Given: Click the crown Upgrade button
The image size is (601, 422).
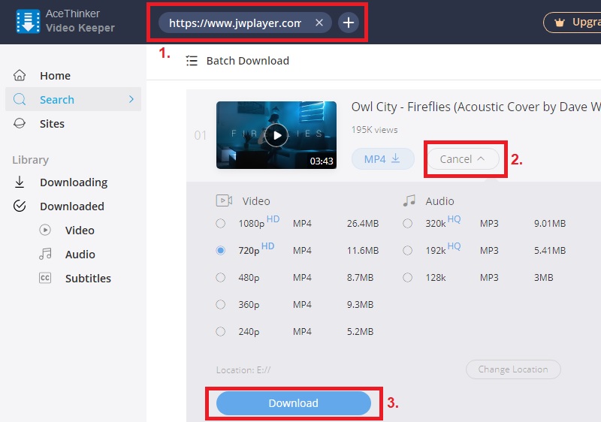Looking at the screenshot, I should (572, 23).
